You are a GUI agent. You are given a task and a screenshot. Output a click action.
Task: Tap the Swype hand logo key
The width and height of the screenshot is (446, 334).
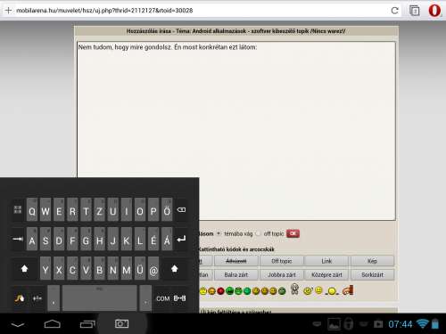[x=20, y=298]
